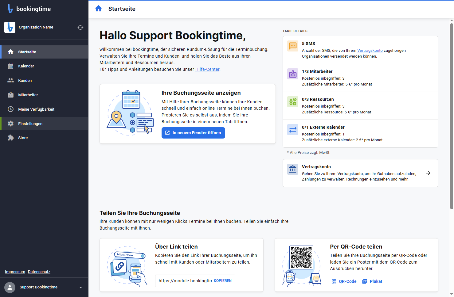Open Store in the sidebar

(x=44, y=138)
